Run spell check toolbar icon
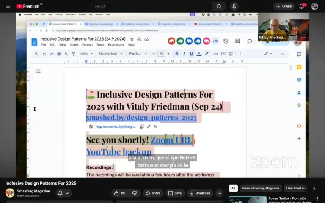Screen dimensions: 325x203 (66, 54)
